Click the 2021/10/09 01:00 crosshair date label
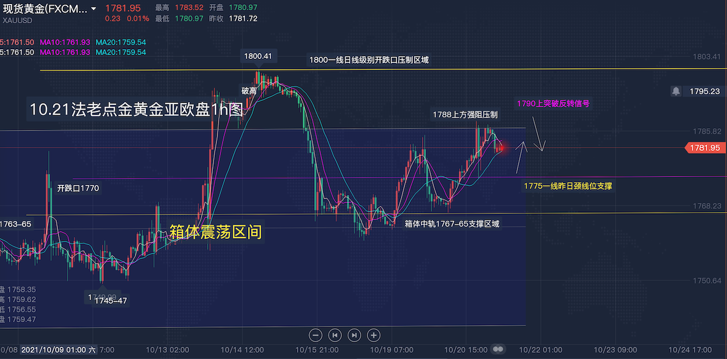This screenshot has width=727, height=359. (x=59, y=350)
